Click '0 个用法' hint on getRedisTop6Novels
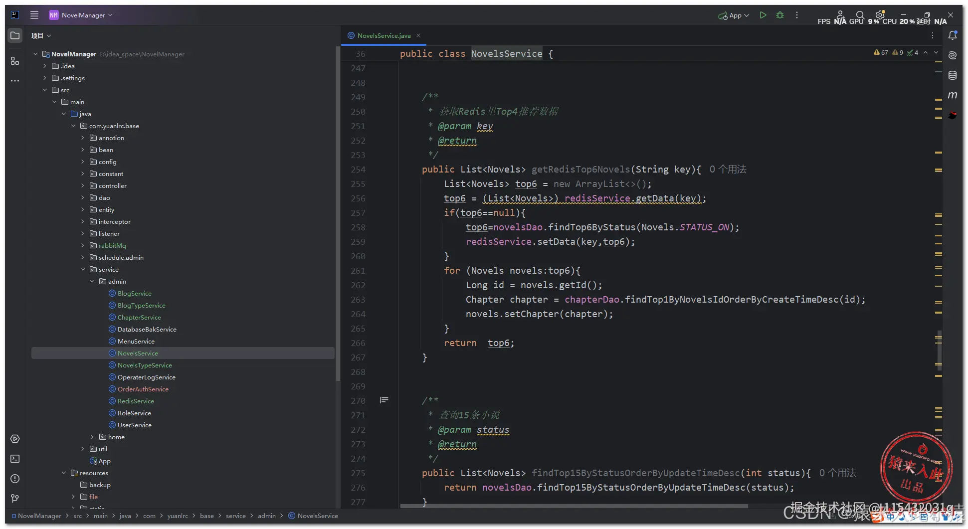 tap(728, 170)
